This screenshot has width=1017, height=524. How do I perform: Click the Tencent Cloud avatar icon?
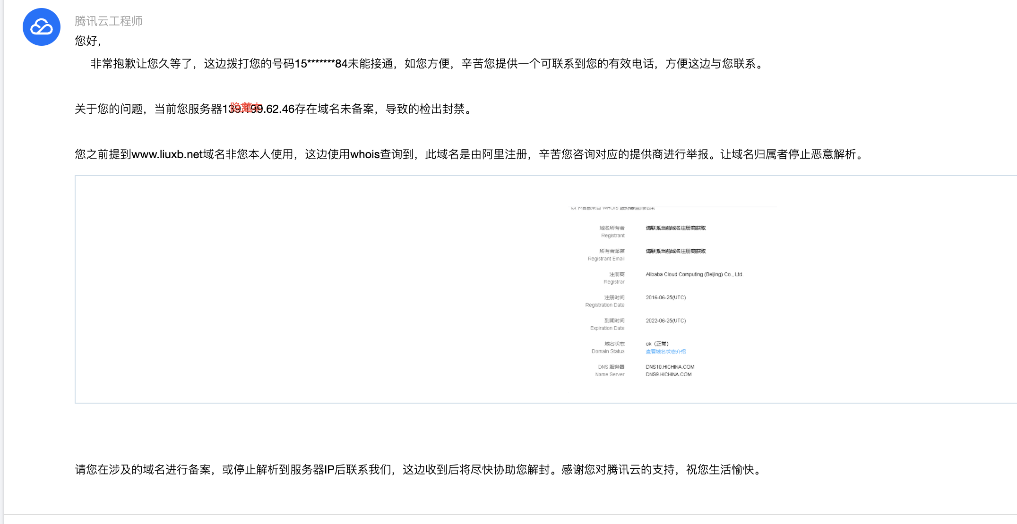(x=42, y=27)
